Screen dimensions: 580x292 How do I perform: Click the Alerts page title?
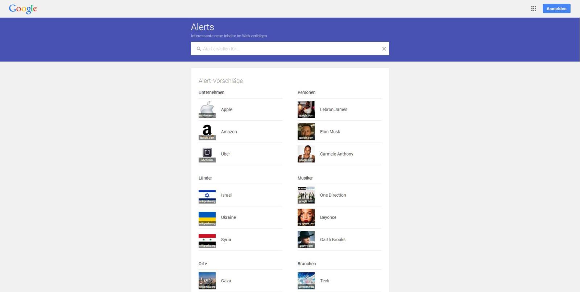click(x=202, y=27)
